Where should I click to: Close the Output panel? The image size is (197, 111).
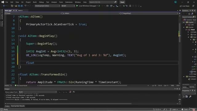coord(179,89)
